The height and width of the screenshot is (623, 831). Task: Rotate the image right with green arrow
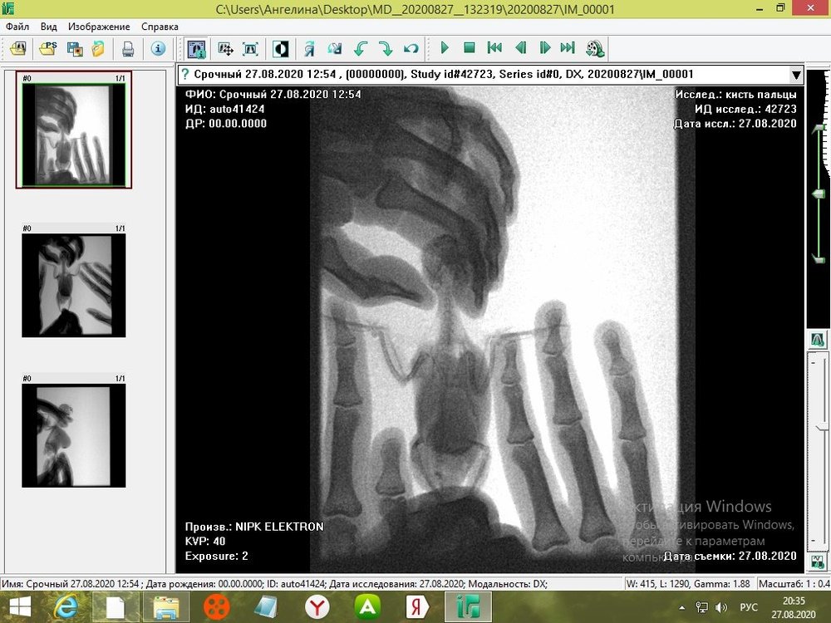pos(385,49)
